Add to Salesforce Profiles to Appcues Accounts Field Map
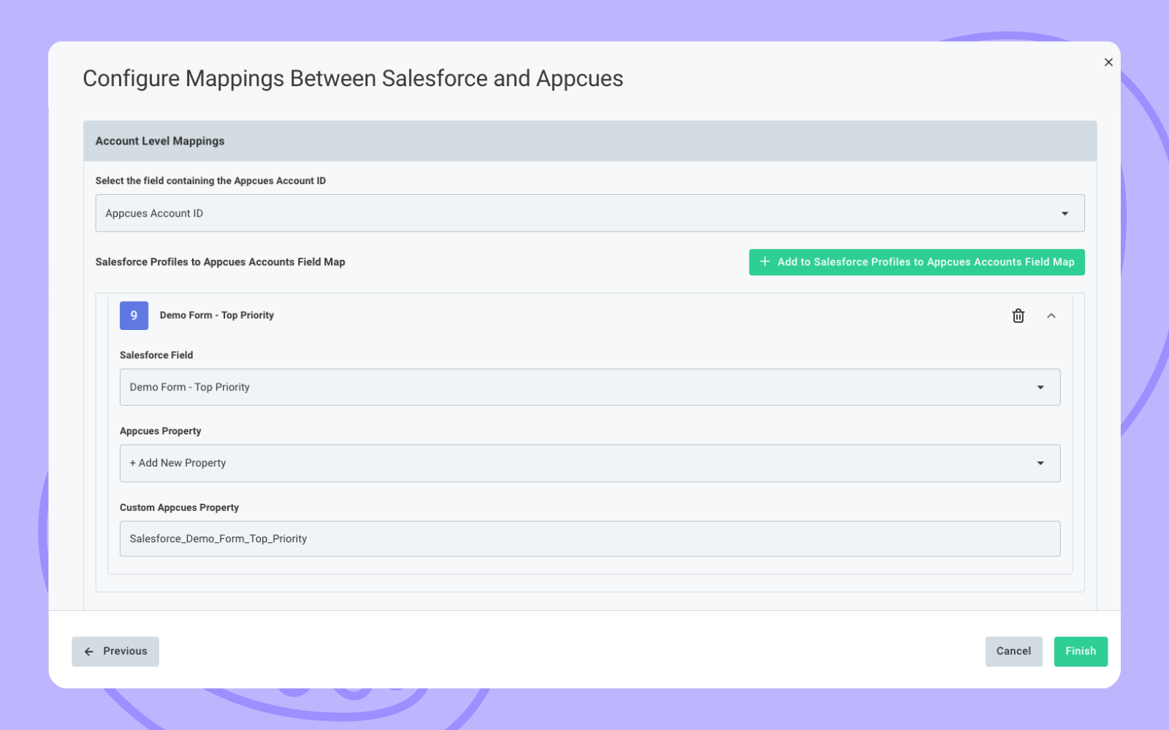 point(916,262)
